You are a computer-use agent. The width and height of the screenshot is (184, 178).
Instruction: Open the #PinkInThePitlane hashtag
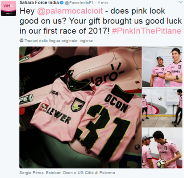click(x=146, y=31)
